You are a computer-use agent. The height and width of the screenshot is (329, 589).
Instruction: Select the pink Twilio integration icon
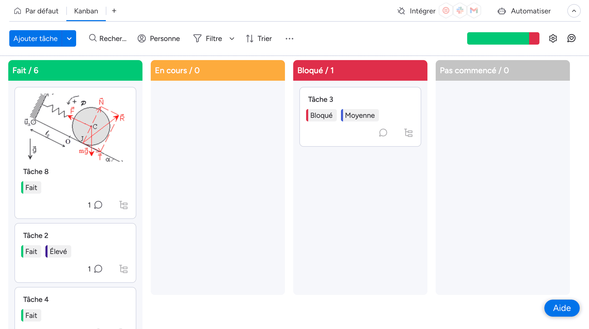click(446, 11)
